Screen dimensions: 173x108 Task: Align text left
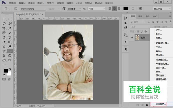click(110, 9)
